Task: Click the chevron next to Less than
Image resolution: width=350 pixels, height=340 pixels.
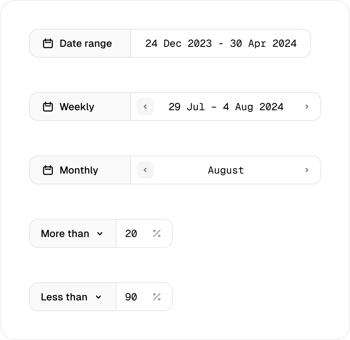Action: (98, 297)
